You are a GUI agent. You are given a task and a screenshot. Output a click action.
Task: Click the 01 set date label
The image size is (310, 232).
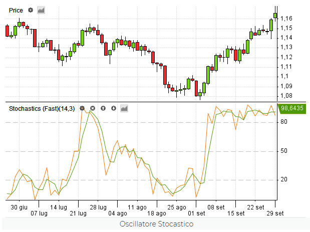(x=196, y=213)
